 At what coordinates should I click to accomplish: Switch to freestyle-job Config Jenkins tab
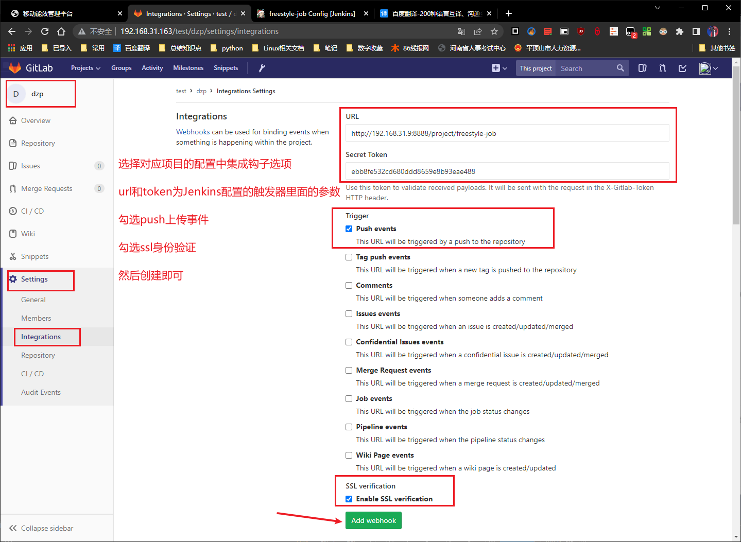point(312,13)
